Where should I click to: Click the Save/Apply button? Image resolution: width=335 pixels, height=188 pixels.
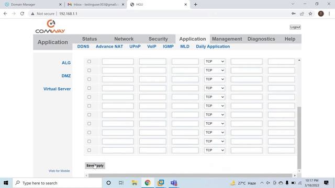click(x=95, y=166)
